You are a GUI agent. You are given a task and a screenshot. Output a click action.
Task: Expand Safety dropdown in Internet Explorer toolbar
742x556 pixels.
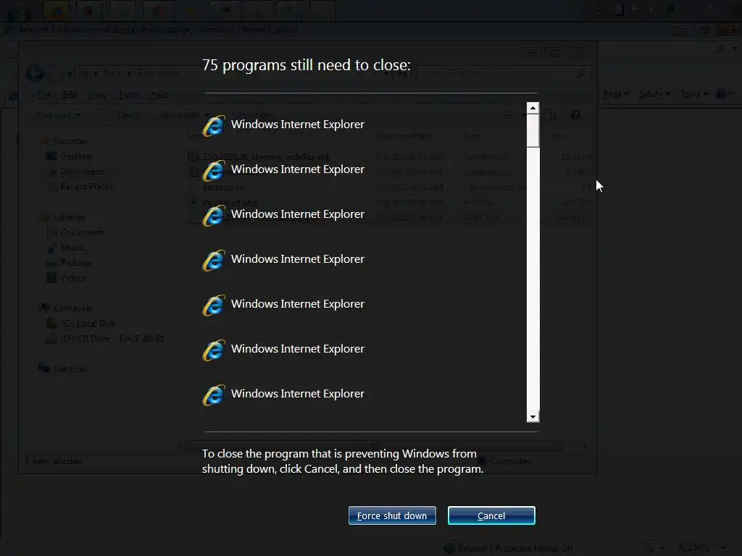click(x=654, y=95)
